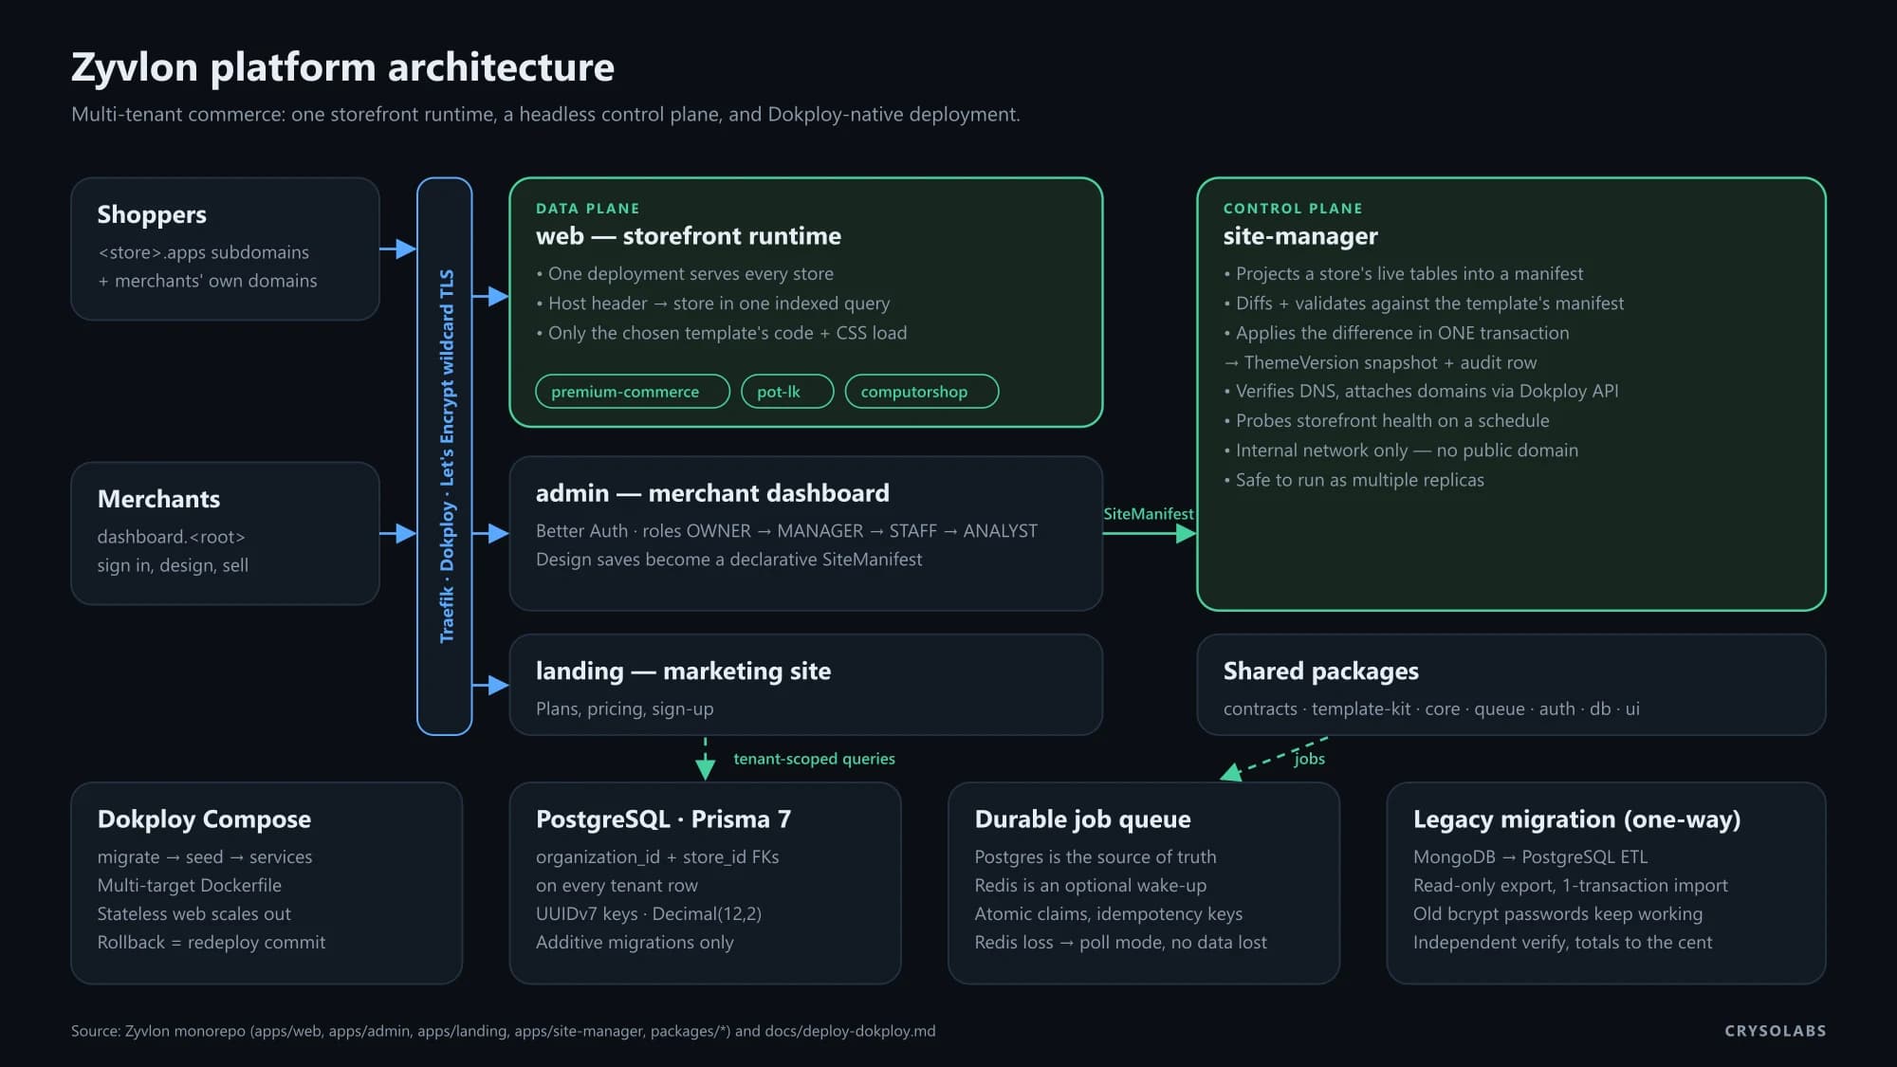Click 'dashboard.<root>' text in Merchants
The height and width of the screenshot is (1067, 1897).
[171, 537]
